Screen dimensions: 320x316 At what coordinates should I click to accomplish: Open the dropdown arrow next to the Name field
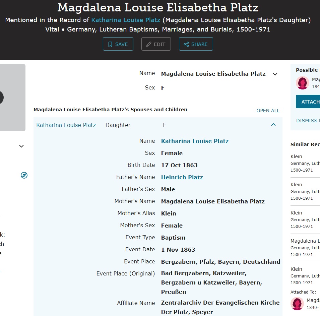[x=275, y=74]
